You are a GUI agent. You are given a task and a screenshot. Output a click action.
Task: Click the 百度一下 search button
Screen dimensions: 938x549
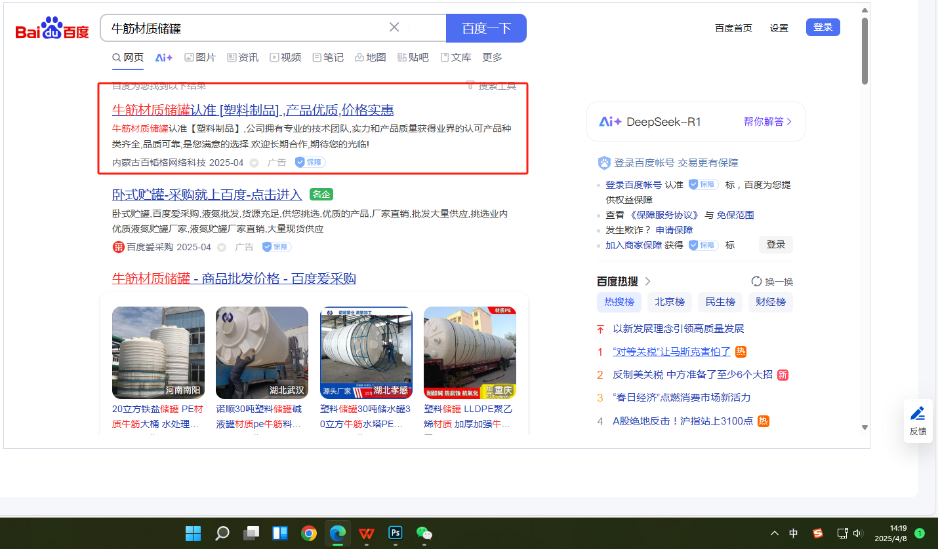pos(486,28)
